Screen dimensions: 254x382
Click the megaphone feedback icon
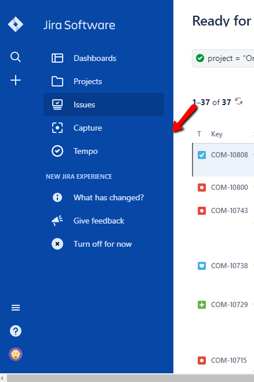[57, 221]
